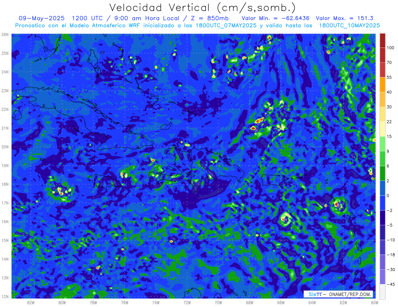Image resolution: width=398 pixels, height=307 pixels.
Task: Click the latitude label '18N'
Action: [5, 184]
